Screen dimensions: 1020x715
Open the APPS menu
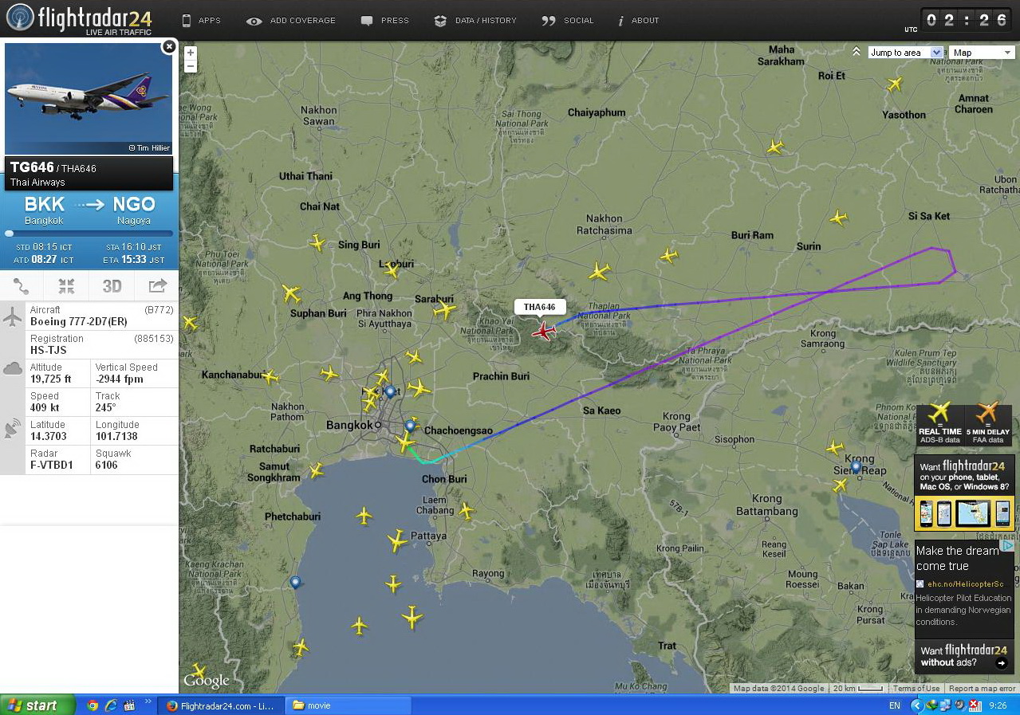[x=201, y=21]
